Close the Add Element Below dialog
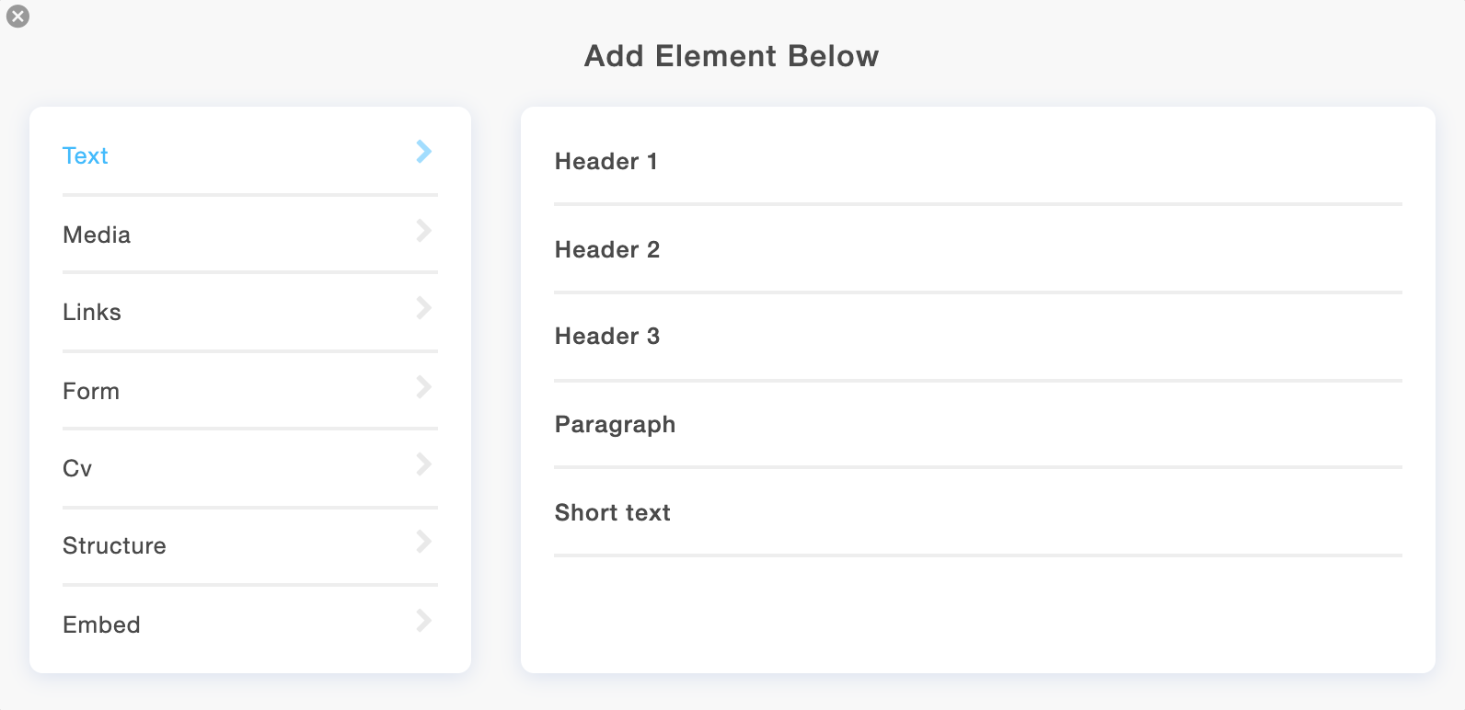Screen dimensions: 1465x710 pyautogui.click(x=17, y=17)
